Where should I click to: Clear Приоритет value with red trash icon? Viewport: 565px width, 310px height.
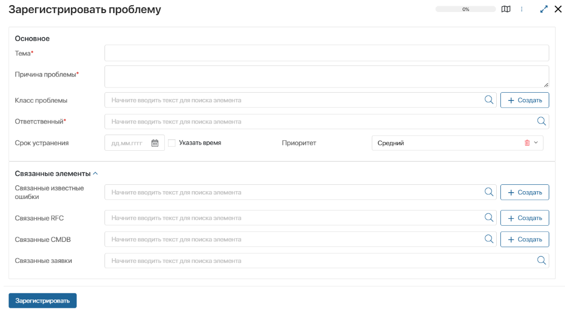click(x=527, y=142)
